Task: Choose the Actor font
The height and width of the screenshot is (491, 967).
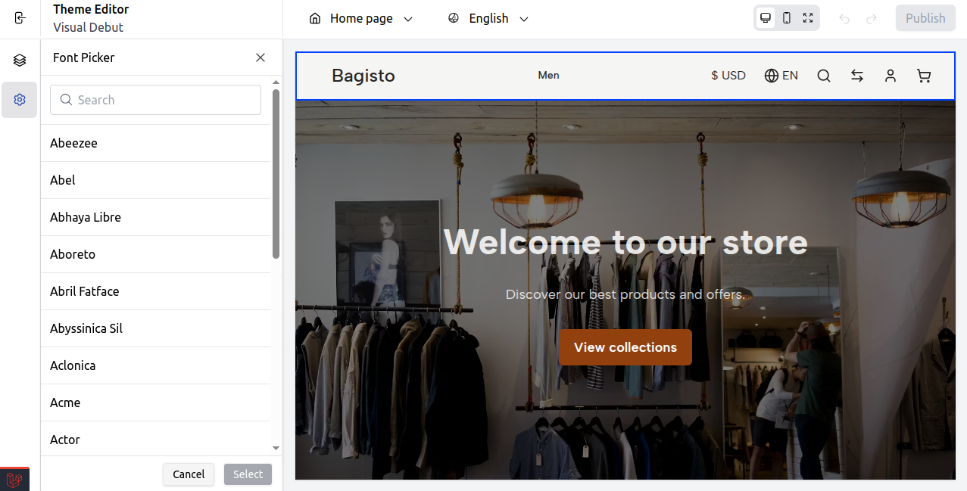Action: (x=155, y=439)
